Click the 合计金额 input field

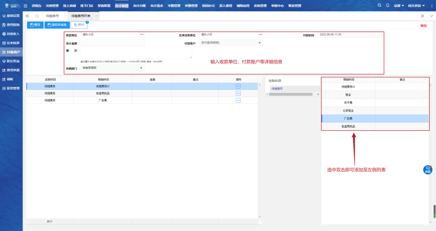[x=112, y=43]
